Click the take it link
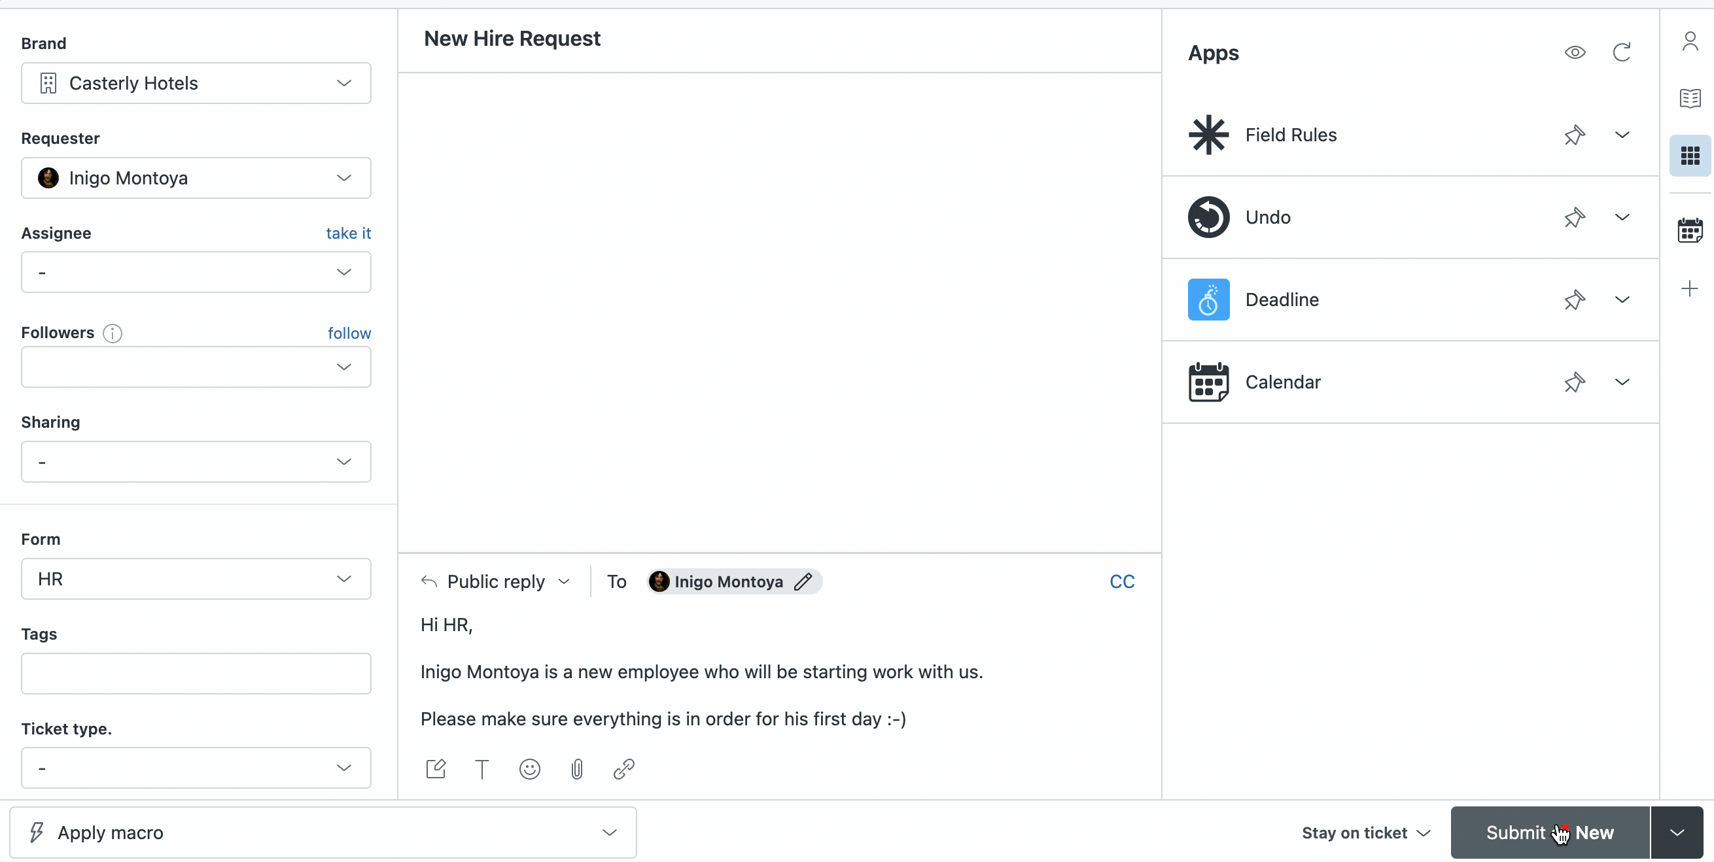Image resolution: width=1714 pixels, height=862 pixels. (x=348, y=233)
